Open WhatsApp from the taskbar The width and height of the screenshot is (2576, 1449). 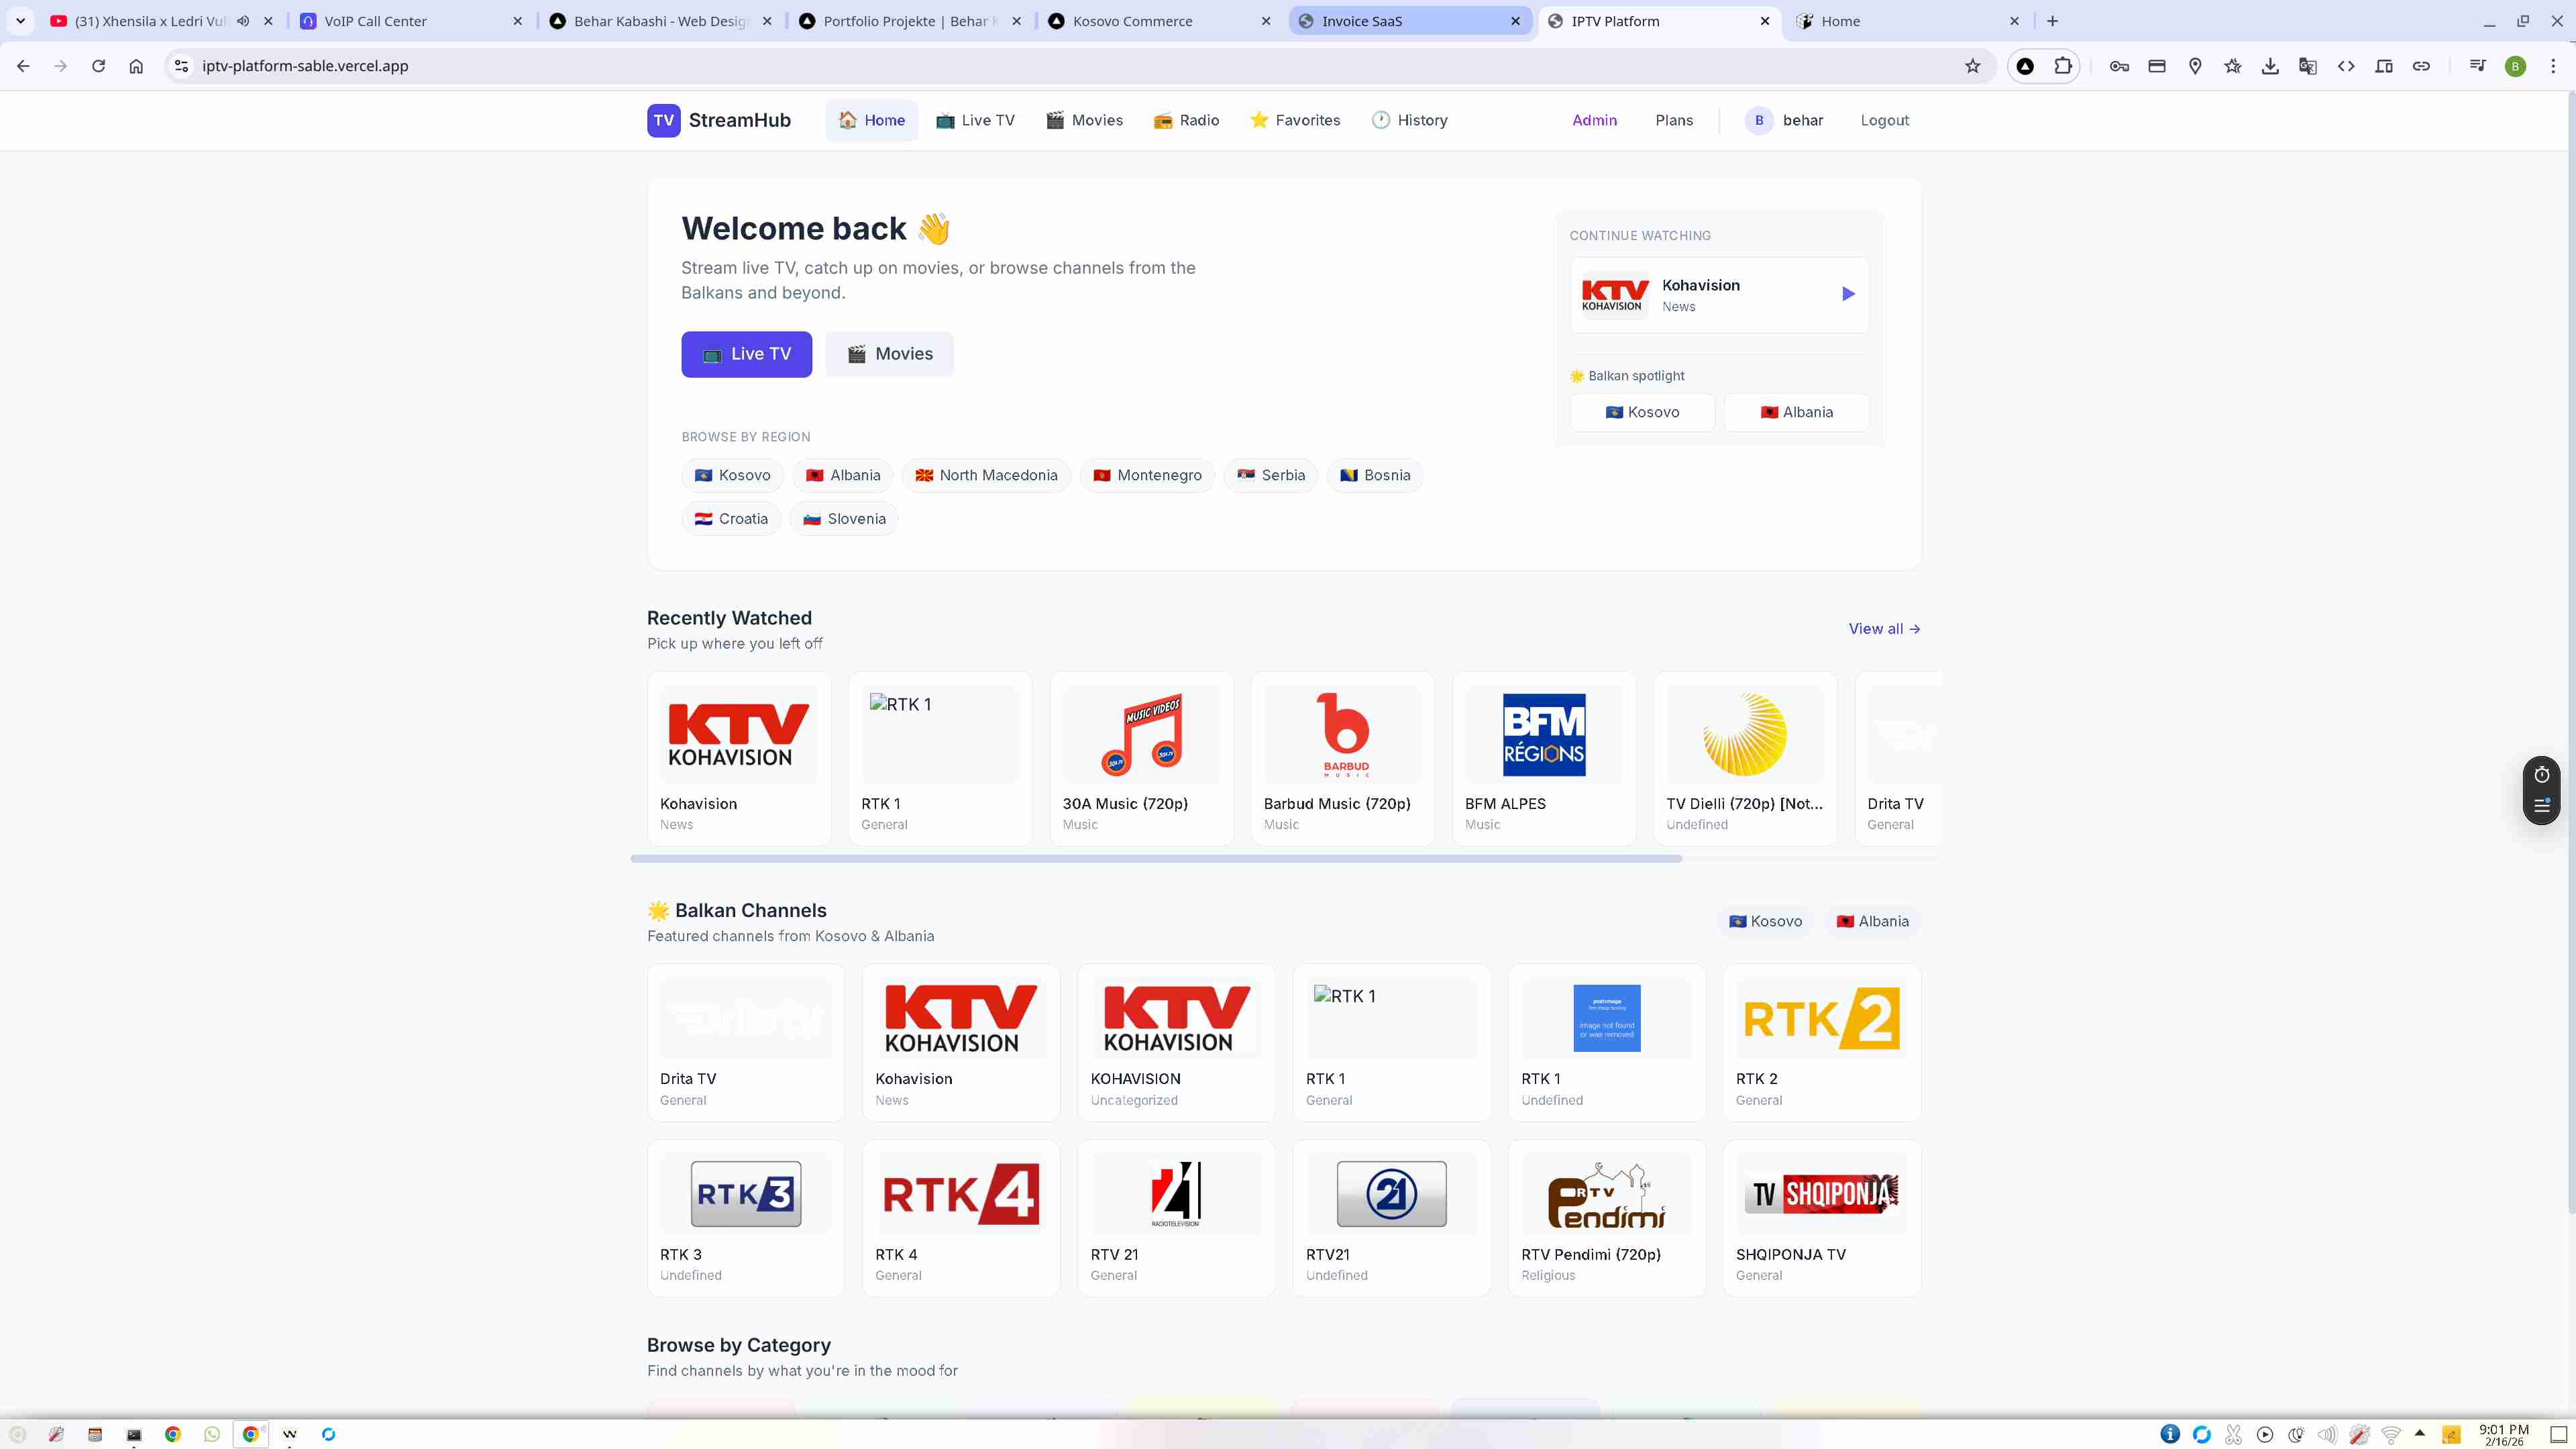pyautogui.click(x=211, y=1434)
